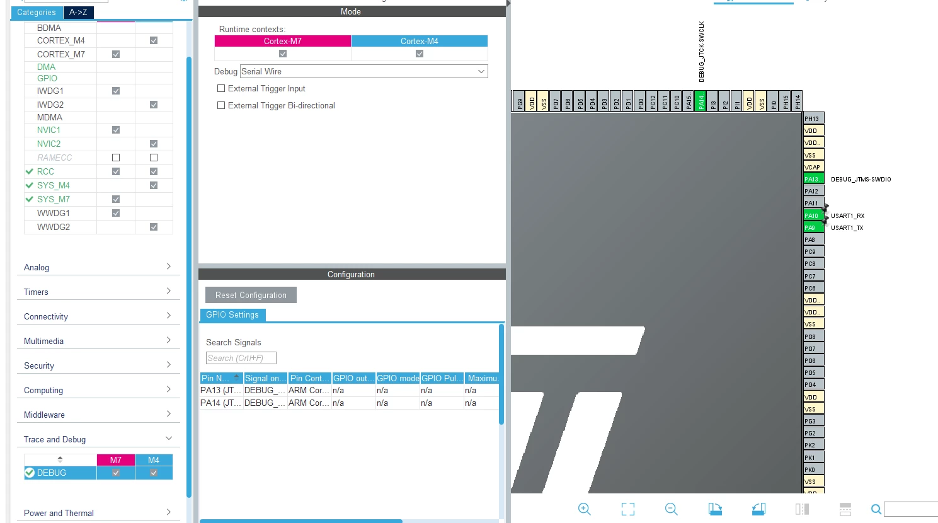Open the RCC peripheral entry

pyautogui.click(x=45, y=171)
